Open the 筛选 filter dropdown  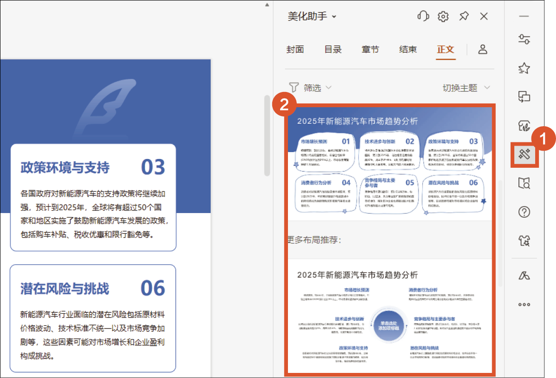click(x=310, y=87)
